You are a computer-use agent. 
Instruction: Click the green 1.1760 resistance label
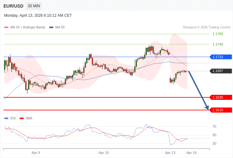(218, 34)
